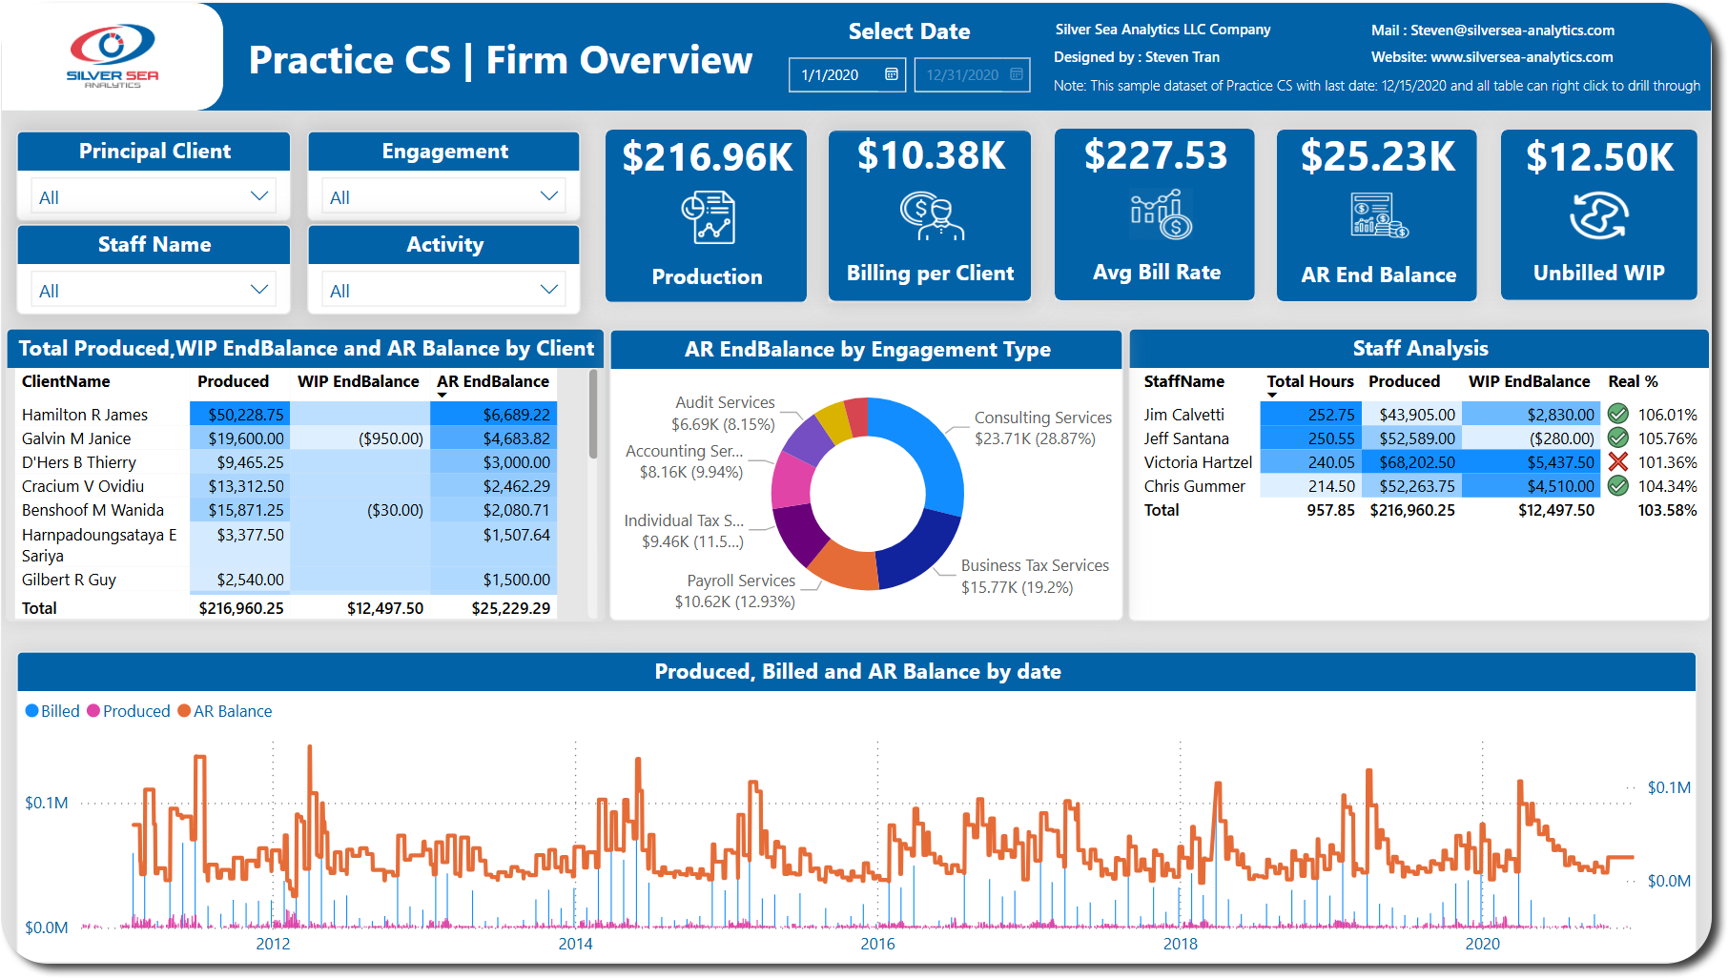This screenshot has width=1728, height=978.
Task: Click the Avg Bill Rate chart icon
Action: tap(1161, 214)
